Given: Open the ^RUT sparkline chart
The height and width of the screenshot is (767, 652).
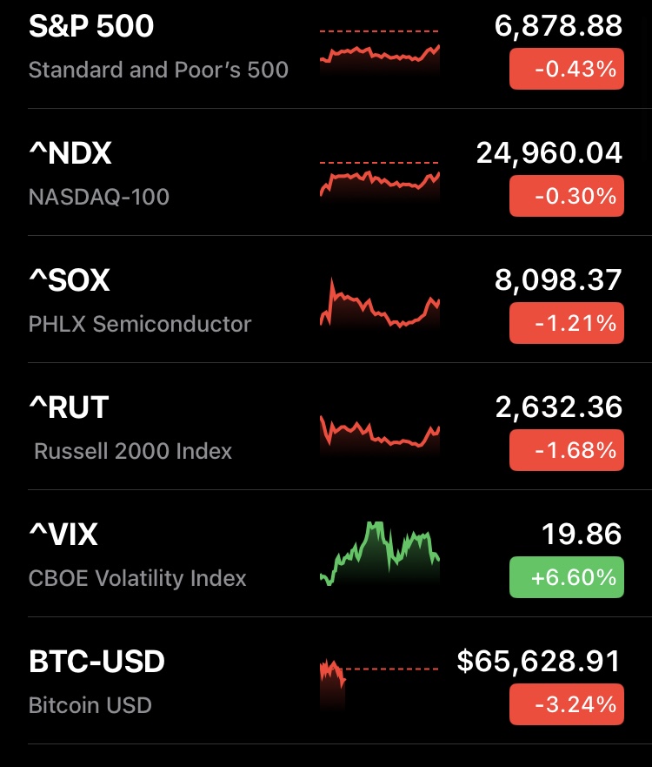Looking at the screenshot, I should [x=380, y=433].
